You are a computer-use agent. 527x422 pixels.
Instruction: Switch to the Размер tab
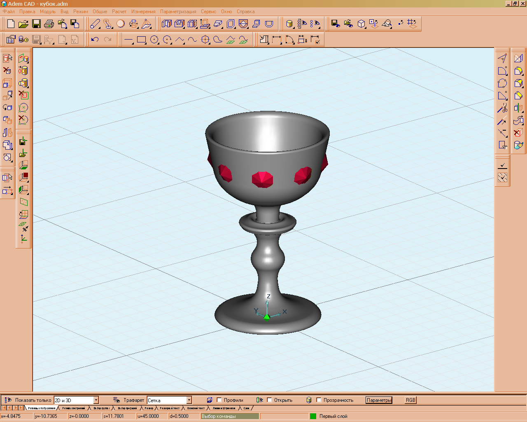[x=149, y=408]
